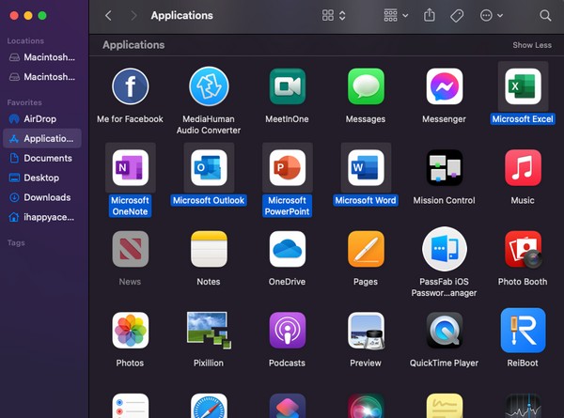564x418 pixels.
Task: Click the PassFab iOS Password Manager icon
Action: [x=445, y=249]
